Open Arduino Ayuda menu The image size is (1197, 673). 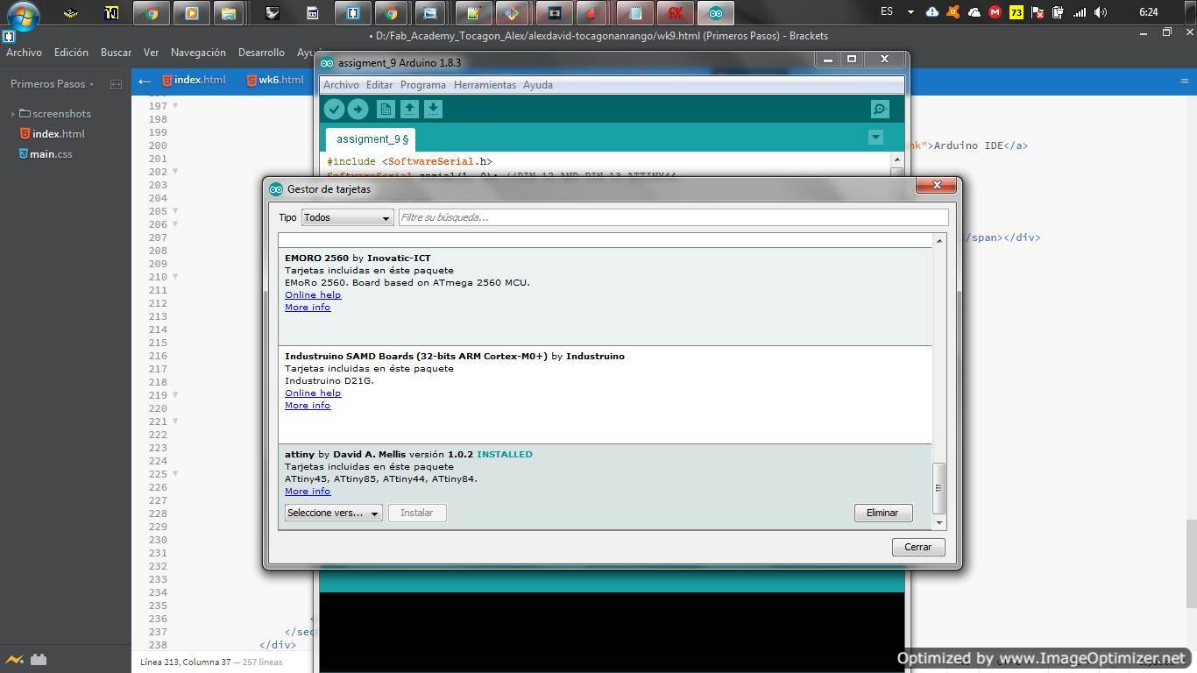538,85
